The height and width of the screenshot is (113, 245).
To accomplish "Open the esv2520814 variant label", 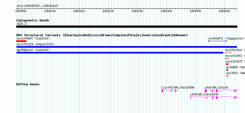I will (235, 50).
